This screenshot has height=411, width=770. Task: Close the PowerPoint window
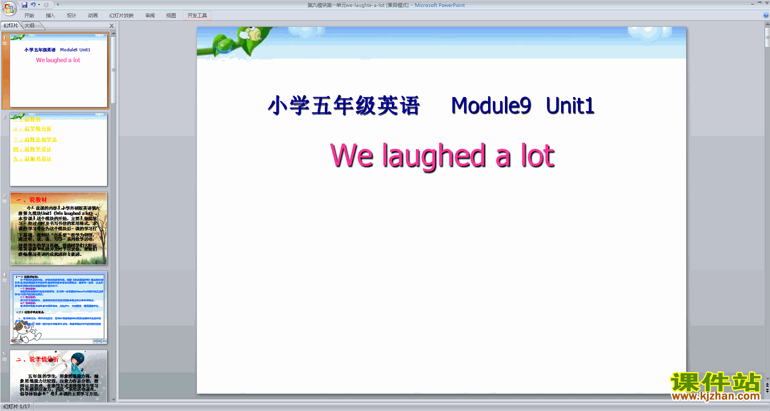click(x=767, y=3)
